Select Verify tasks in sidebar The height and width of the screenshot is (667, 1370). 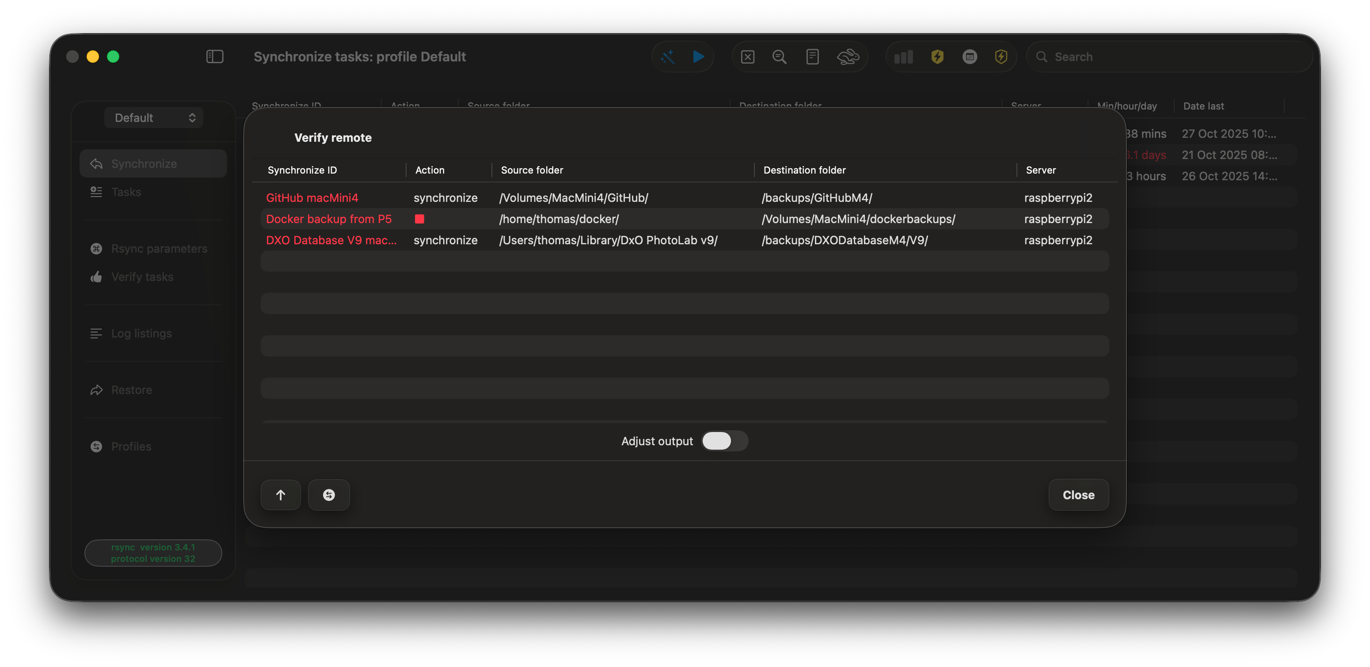[142, 277]
